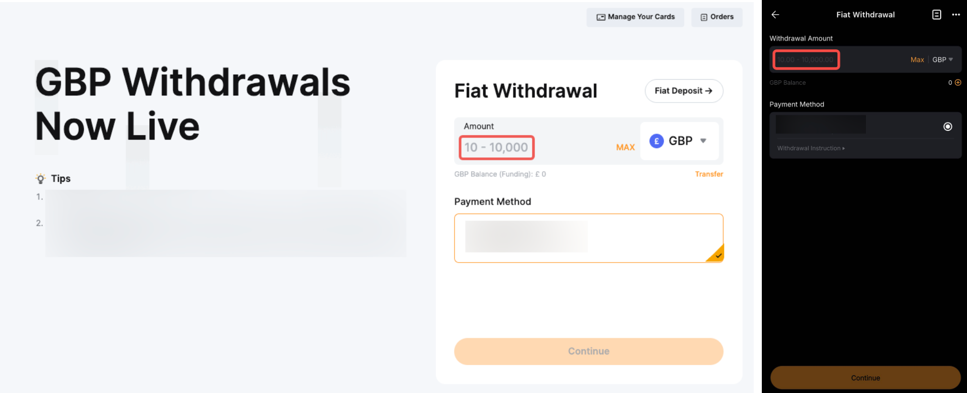This screenshot has height=393, width=967.
Task: Open the GBP dropdown in mobile Withdrawal Amount
Action: pos(943,60)
